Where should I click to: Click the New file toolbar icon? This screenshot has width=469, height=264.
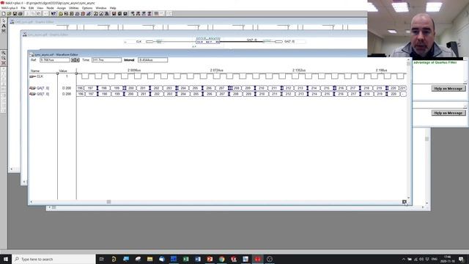point(4,14)
